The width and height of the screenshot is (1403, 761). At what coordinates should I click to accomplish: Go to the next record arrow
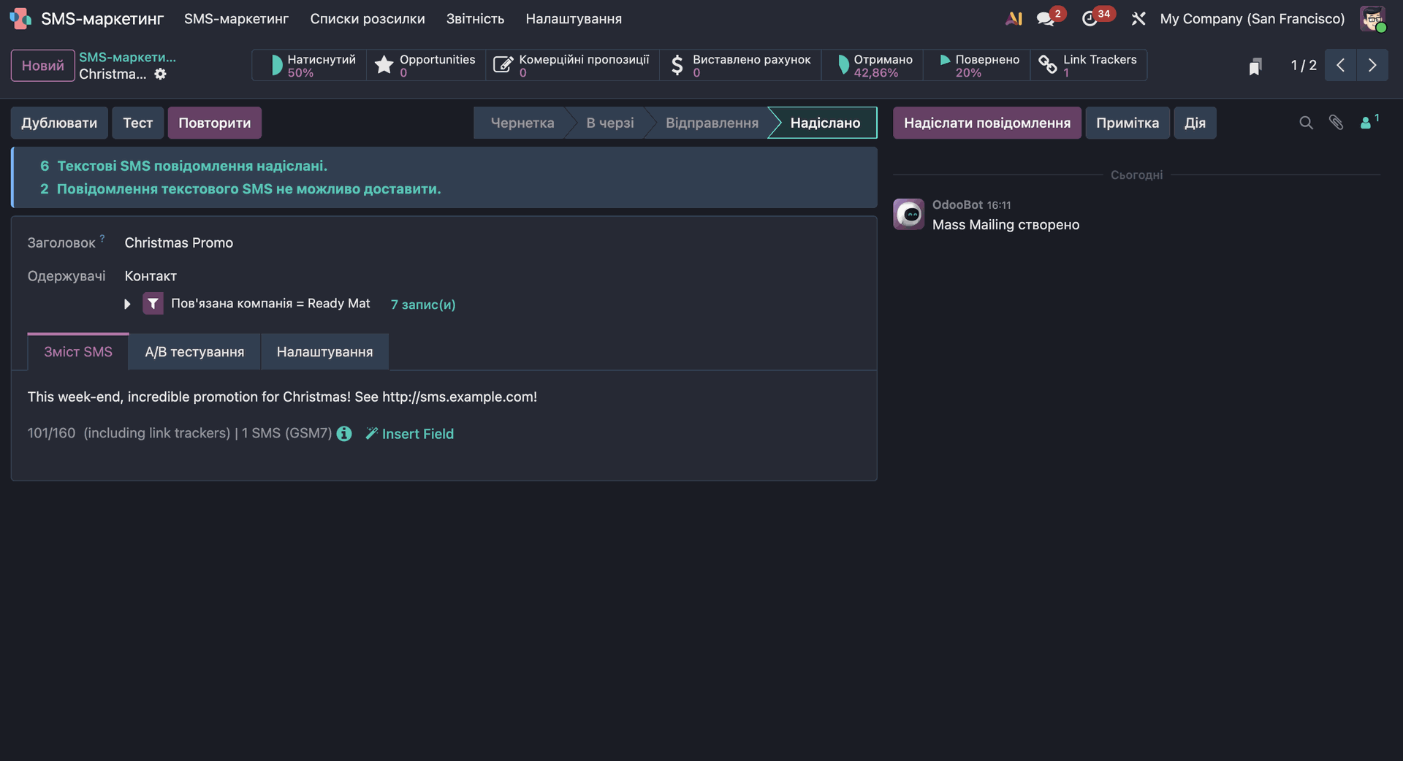click(1372, 65)
